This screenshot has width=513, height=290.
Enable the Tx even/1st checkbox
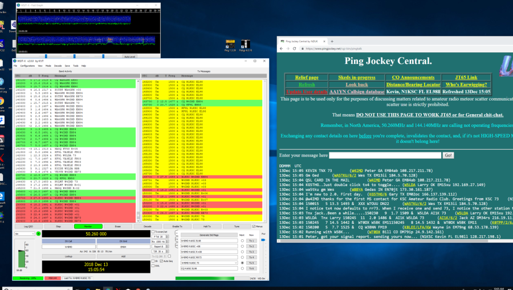pos(153,232)
